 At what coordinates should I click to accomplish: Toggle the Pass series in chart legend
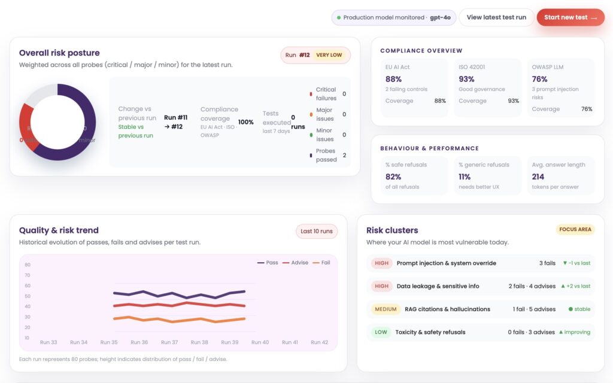[x=268, y=263]
